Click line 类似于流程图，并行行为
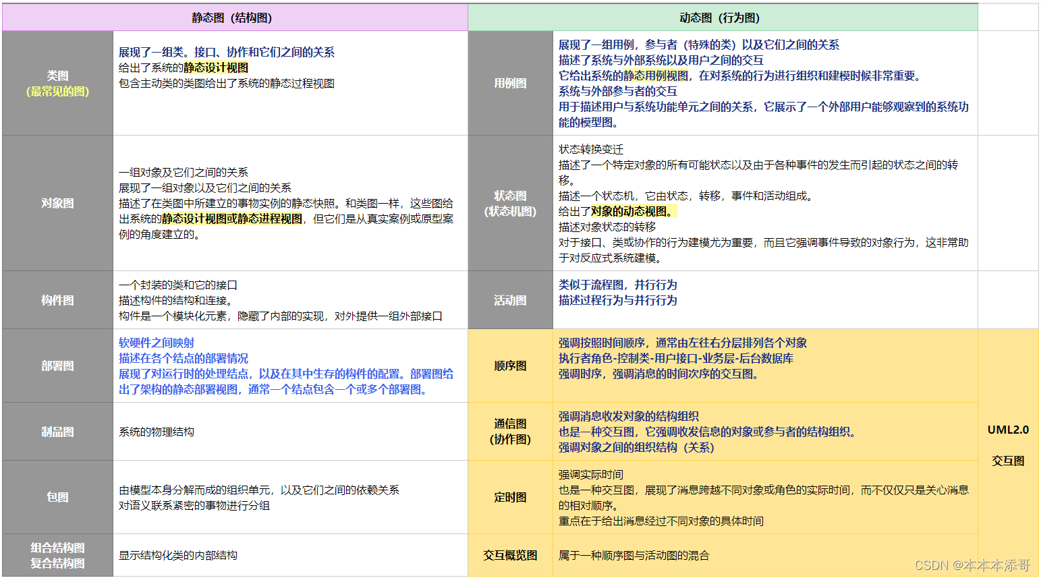 click(618, 285)
